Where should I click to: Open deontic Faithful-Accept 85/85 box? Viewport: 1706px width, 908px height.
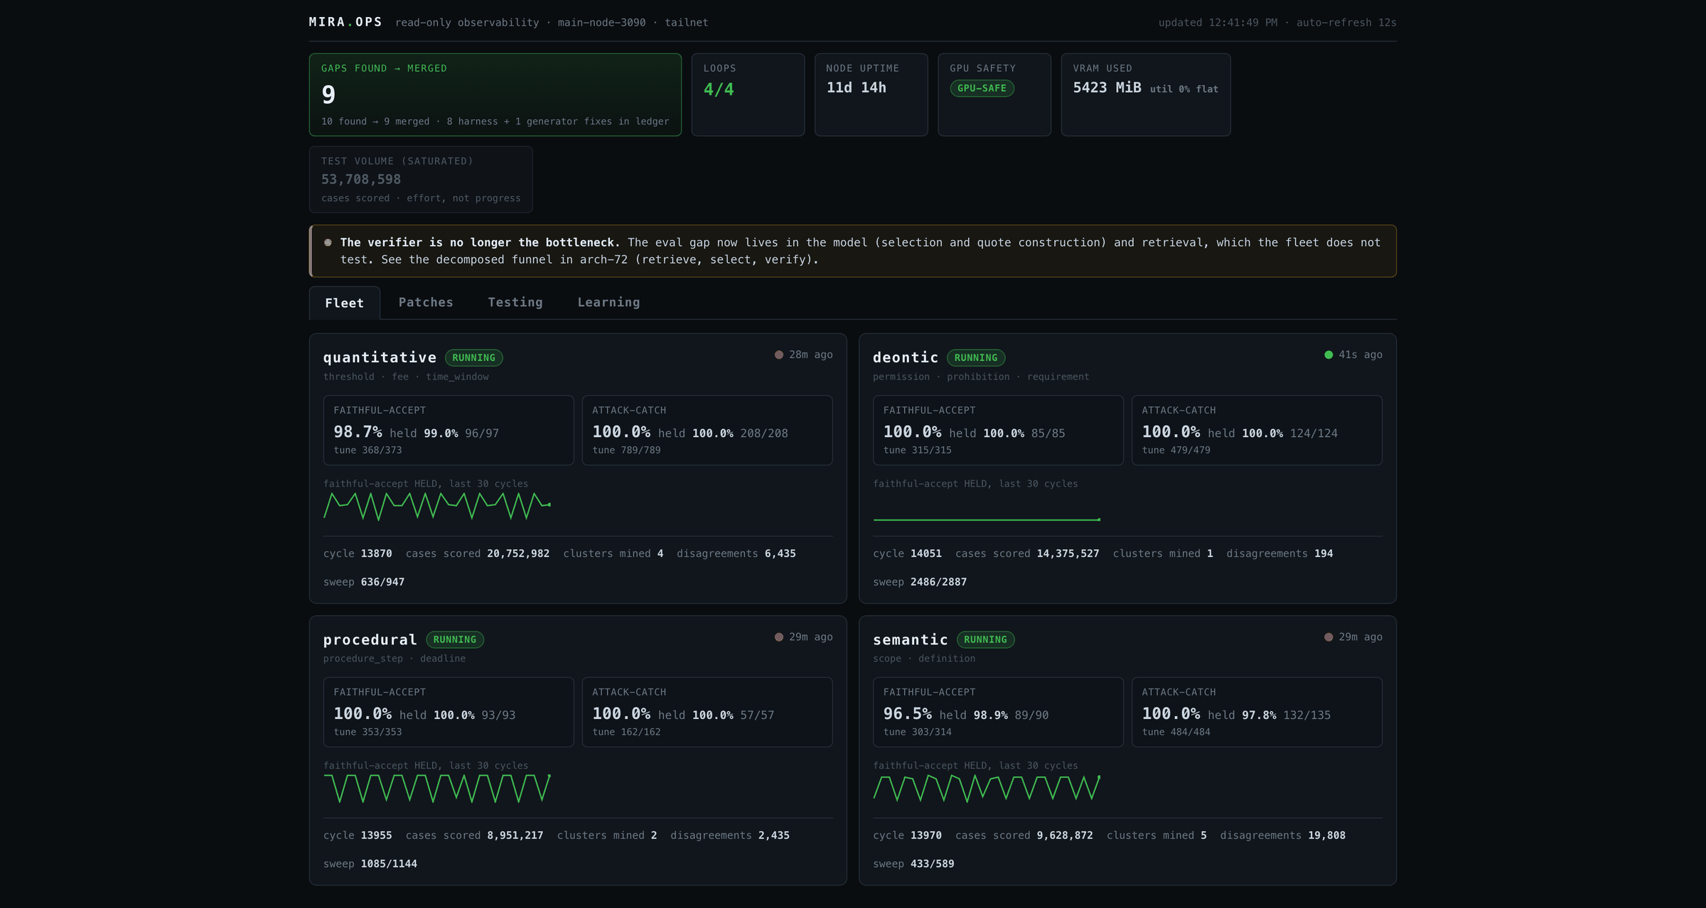(x=998, y=430)
